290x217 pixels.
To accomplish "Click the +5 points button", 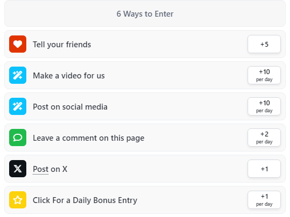I will pos(264,44).
